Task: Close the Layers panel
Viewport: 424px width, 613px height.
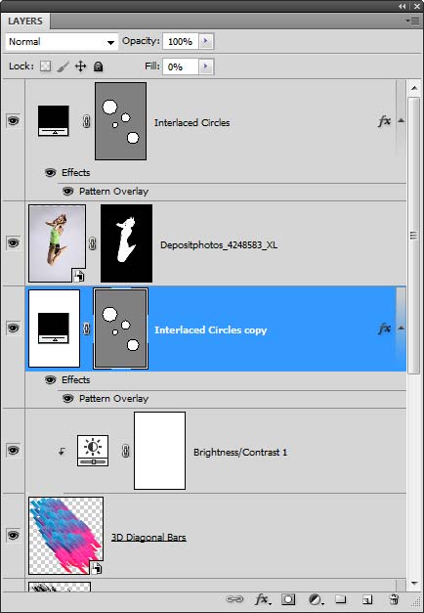Action: pos(416,6)
